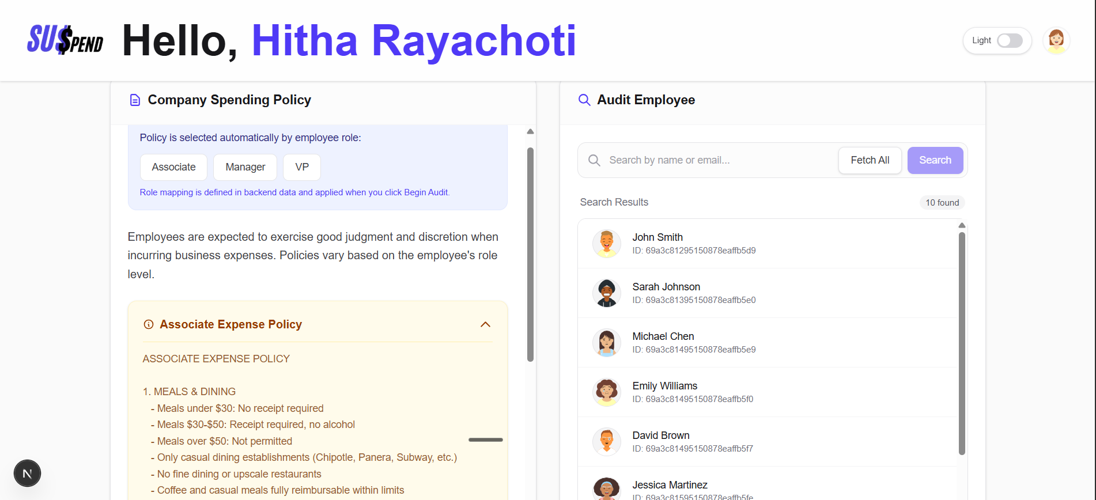Select the Manager role policy
The width and height of the screenshot is (1096, 500).
[x=245, y=167]
